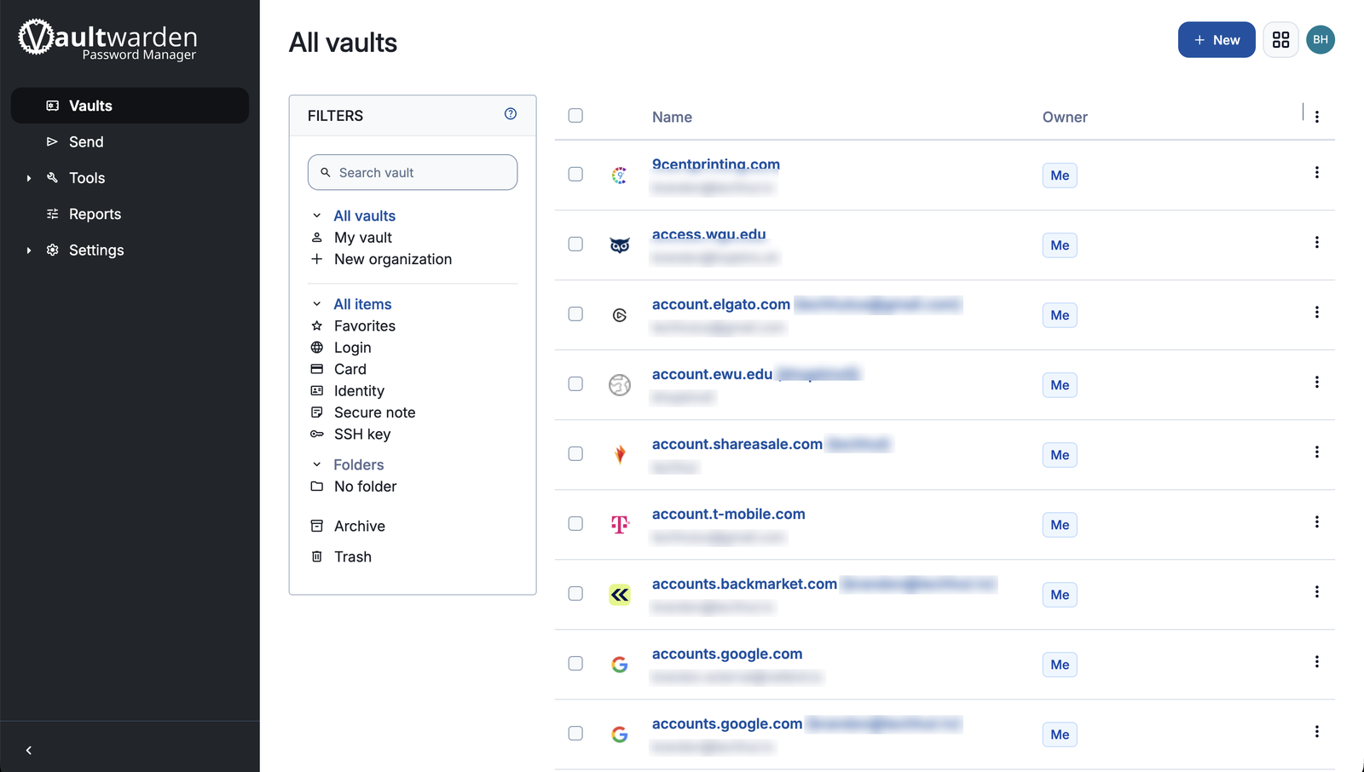Check the first accounts.google.com checkbox
The height and width of the screenshot is (772, 1364).
pos(575,663)
